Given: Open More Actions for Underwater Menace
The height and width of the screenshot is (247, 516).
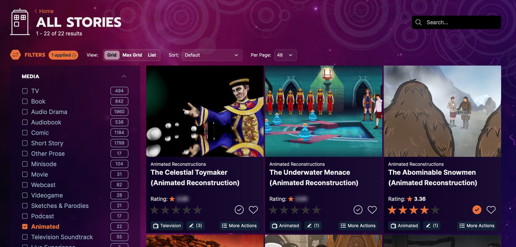Looking at the screenshot, I should click(x=358, y=226).
